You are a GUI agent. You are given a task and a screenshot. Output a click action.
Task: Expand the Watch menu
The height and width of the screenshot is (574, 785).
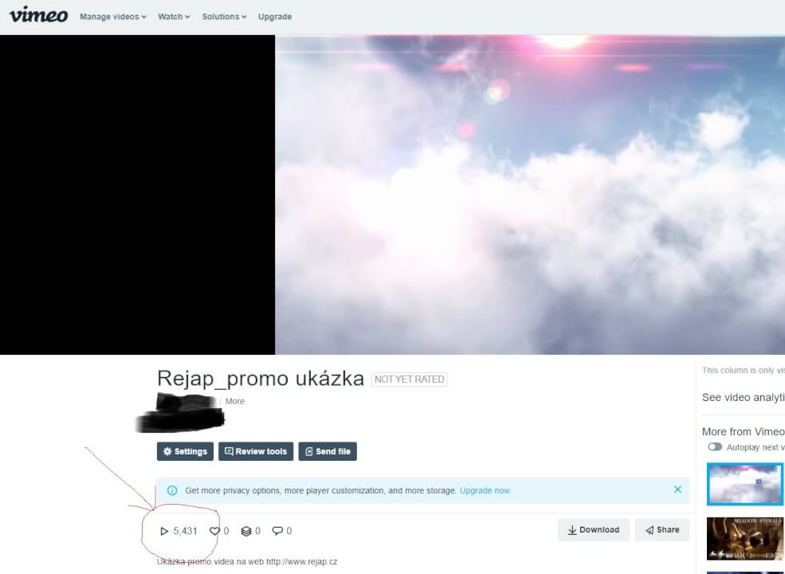click(x=172, y=16)
